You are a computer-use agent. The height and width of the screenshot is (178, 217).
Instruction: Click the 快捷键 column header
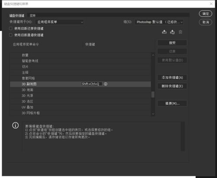[90, 44]
